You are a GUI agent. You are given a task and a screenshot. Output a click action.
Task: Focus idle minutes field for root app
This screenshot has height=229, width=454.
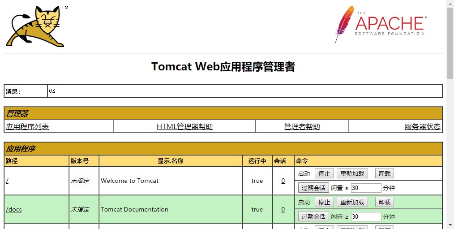[x=366, y=188]
